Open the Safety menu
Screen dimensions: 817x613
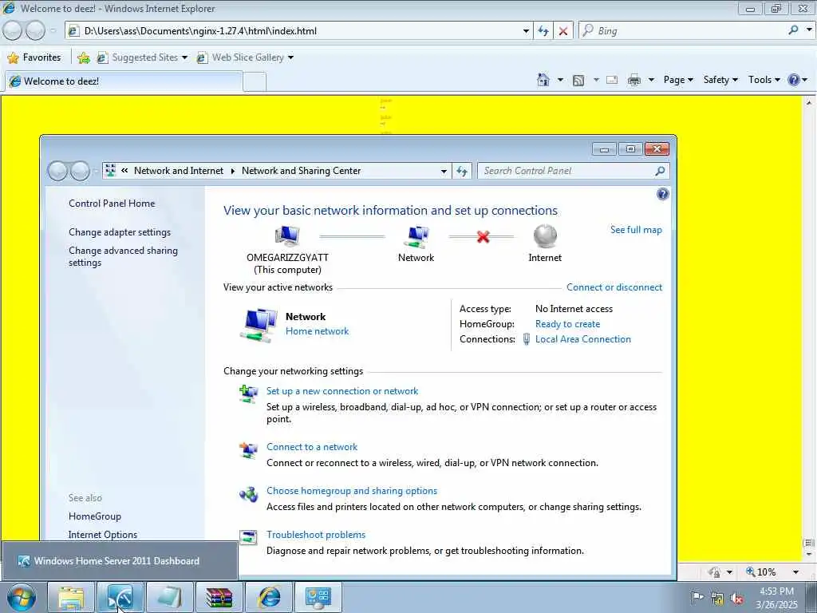pyautogui.click(x=720, y=80)
